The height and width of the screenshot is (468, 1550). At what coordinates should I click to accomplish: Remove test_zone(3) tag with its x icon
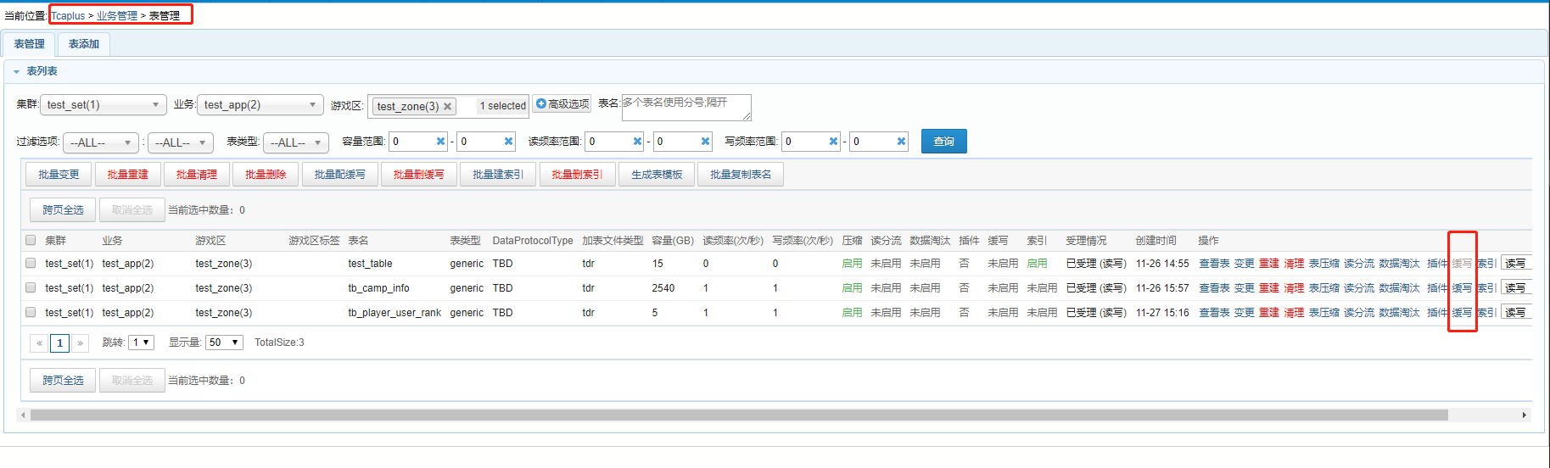click(447, 107)
